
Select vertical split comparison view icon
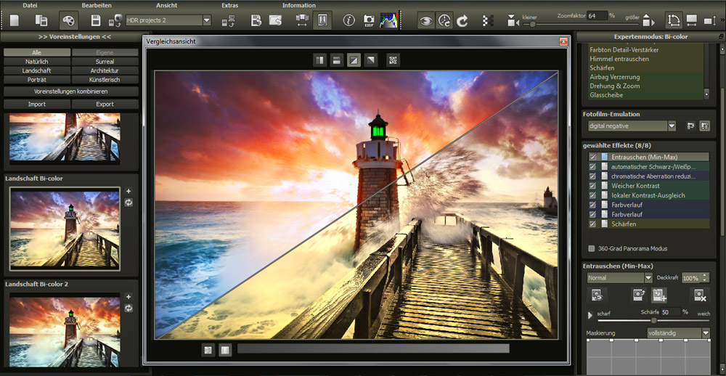[320, 60]
